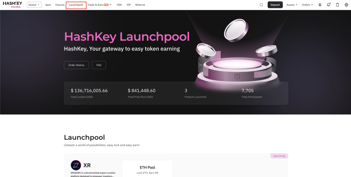Click the Launchpool section heading
Viewport: 351px width, 177px height.
84,137
